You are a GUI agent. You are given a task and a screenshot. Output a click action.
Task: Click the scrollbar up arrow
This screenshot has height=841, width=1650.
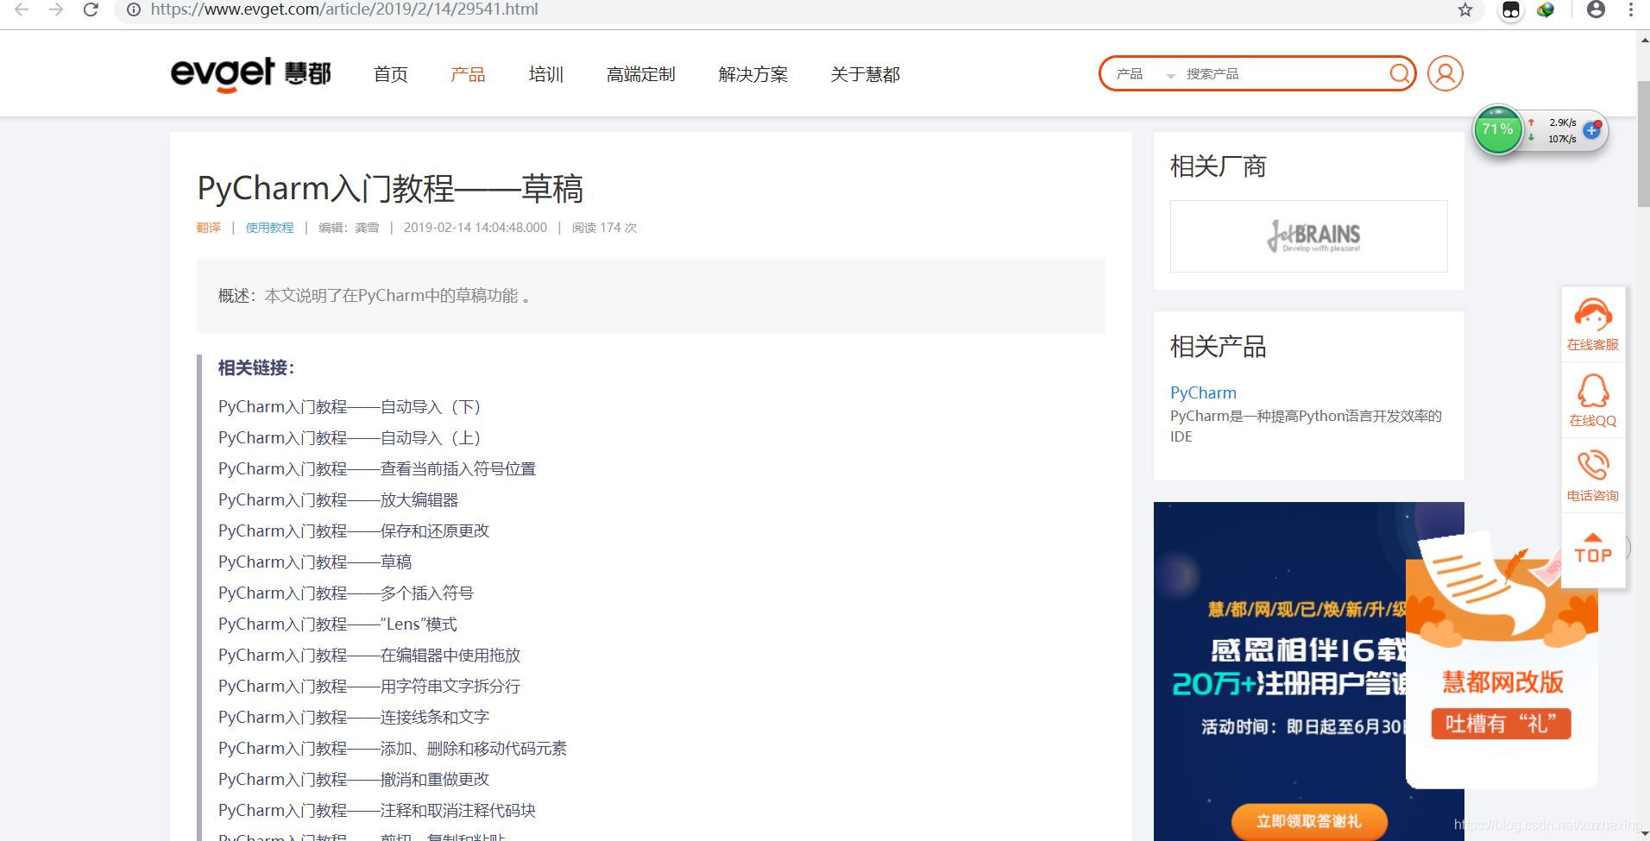[1643, 39]
